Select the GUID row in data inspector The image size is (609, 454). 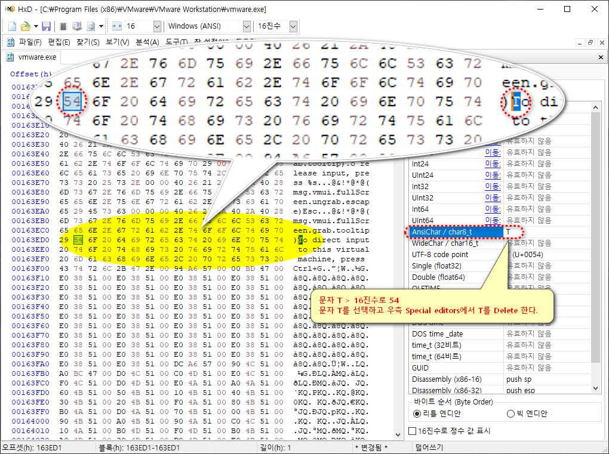point(500,368)
